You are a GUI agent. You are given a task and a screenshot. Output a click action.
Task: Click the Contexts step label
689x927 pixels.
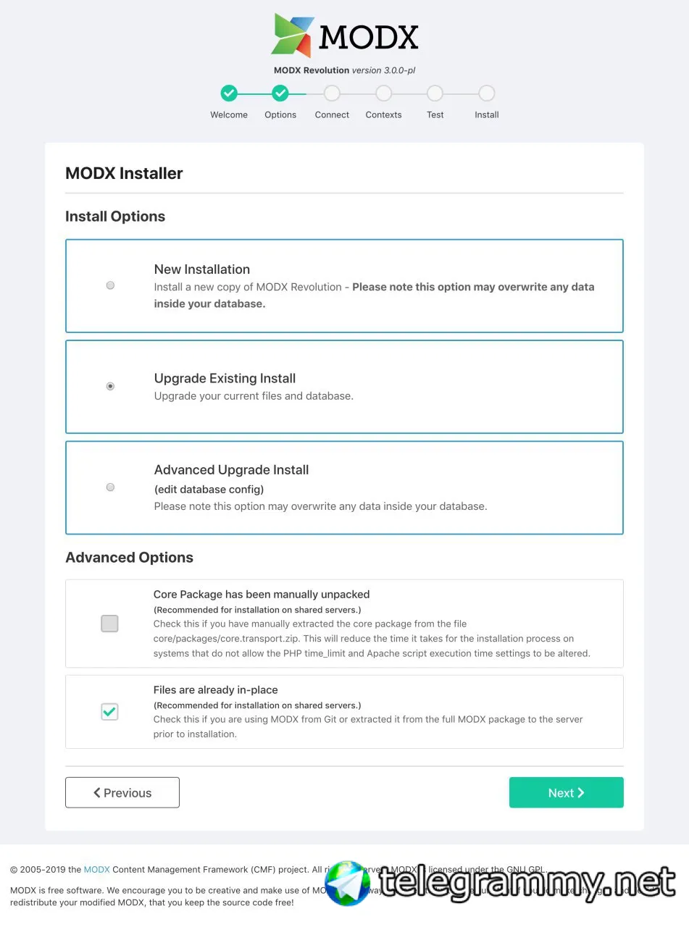[x=384, y=114]
